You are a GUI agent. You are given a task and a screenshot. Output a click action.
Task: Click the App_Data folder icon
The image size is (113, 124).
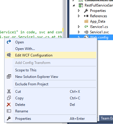[x=86, y=21]
